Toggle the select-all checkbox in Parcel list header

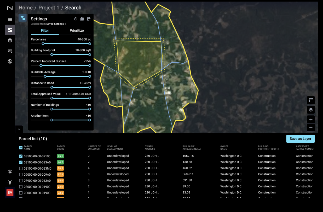(20, 147)
